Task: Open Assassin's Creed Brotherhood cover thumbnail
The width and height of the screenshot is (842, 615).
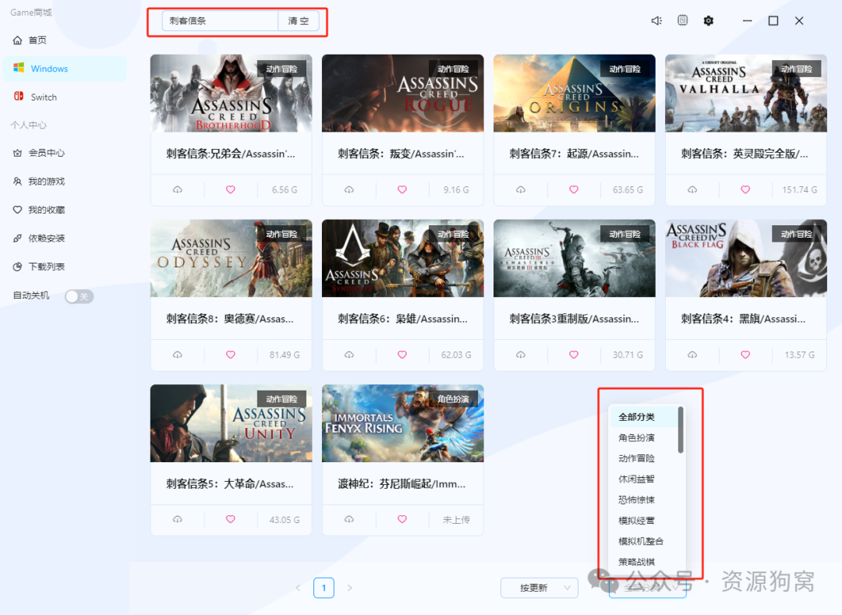Action: click(x=231, y=94)
